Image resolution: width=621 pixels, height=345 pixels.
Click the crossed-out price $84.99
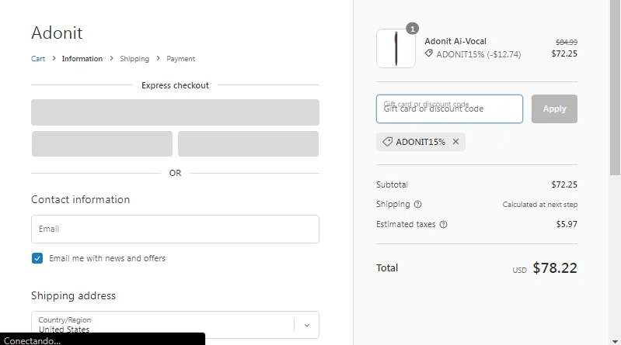point(567,42)
